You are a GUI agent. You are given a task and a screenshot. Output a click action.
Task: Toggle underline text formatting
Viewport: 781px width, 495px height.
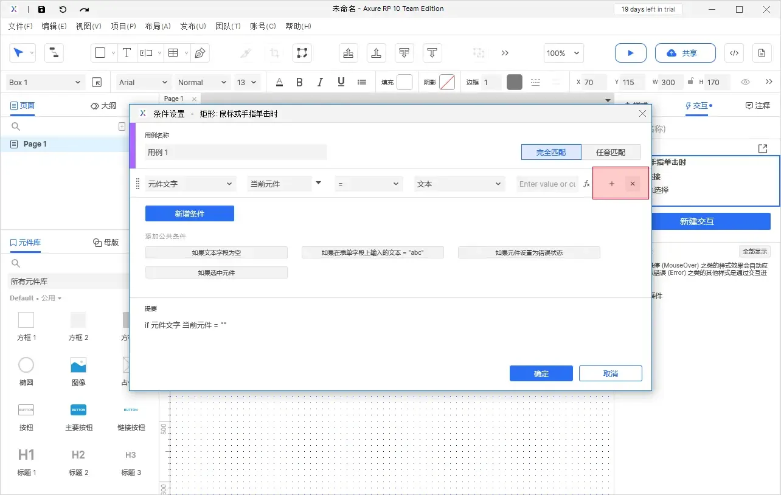341,81
